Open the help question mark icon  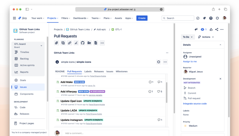pos(211,18)
